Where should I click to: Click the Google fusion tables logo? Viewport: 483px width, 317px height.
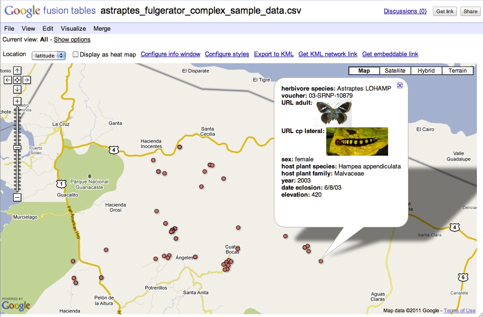click(x=50, y=11)
